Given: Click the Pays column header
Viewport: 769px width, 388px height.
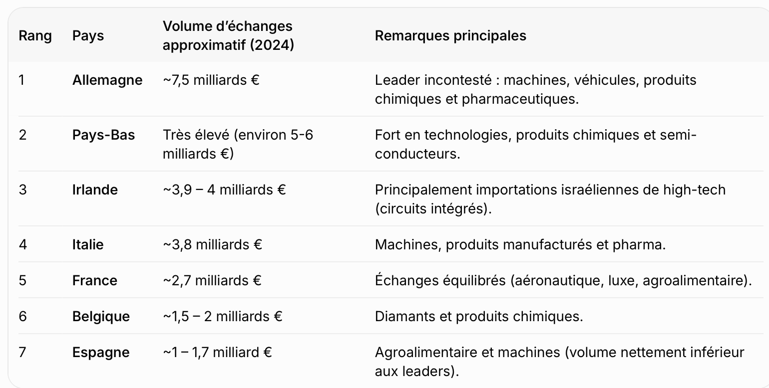Looking at the screenshot, I should point(88,36).
